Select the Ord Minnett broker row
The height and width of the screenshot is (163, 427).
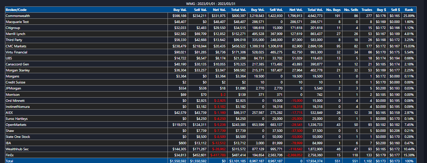click(x=210, y=100)
